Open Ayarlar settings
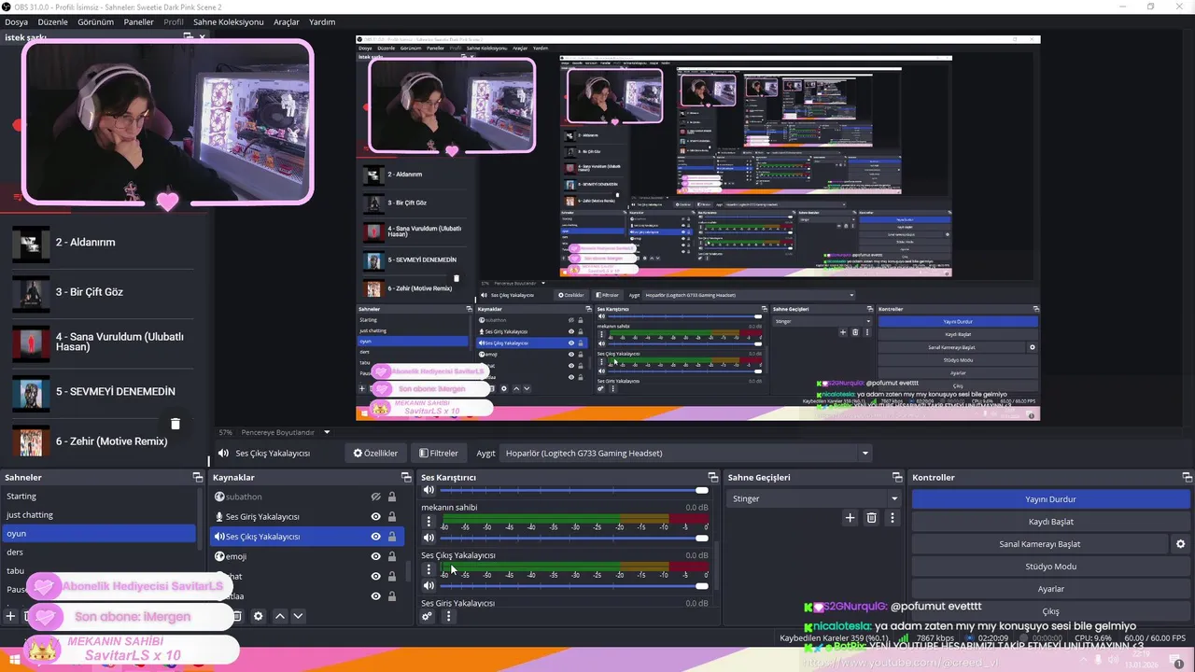 (1050, 589)
